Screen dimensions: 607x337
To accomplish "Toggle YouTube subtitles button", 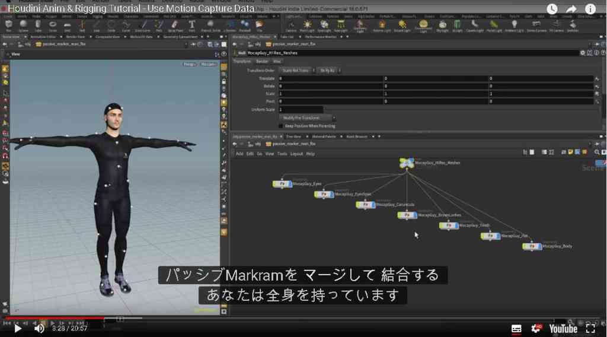I will [516, 329].
